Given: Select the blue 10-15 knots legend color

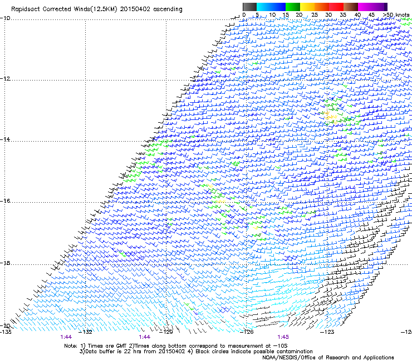Looking at the screenshot, I should [278, 7].
